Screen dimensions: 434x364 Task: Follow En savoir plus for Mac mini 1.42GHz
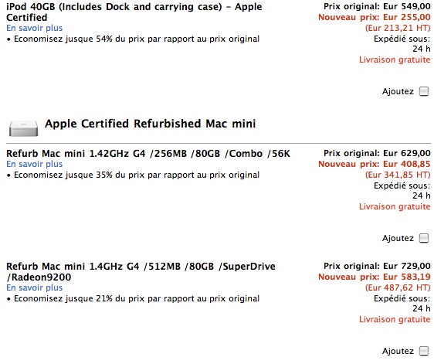point(35,164)
